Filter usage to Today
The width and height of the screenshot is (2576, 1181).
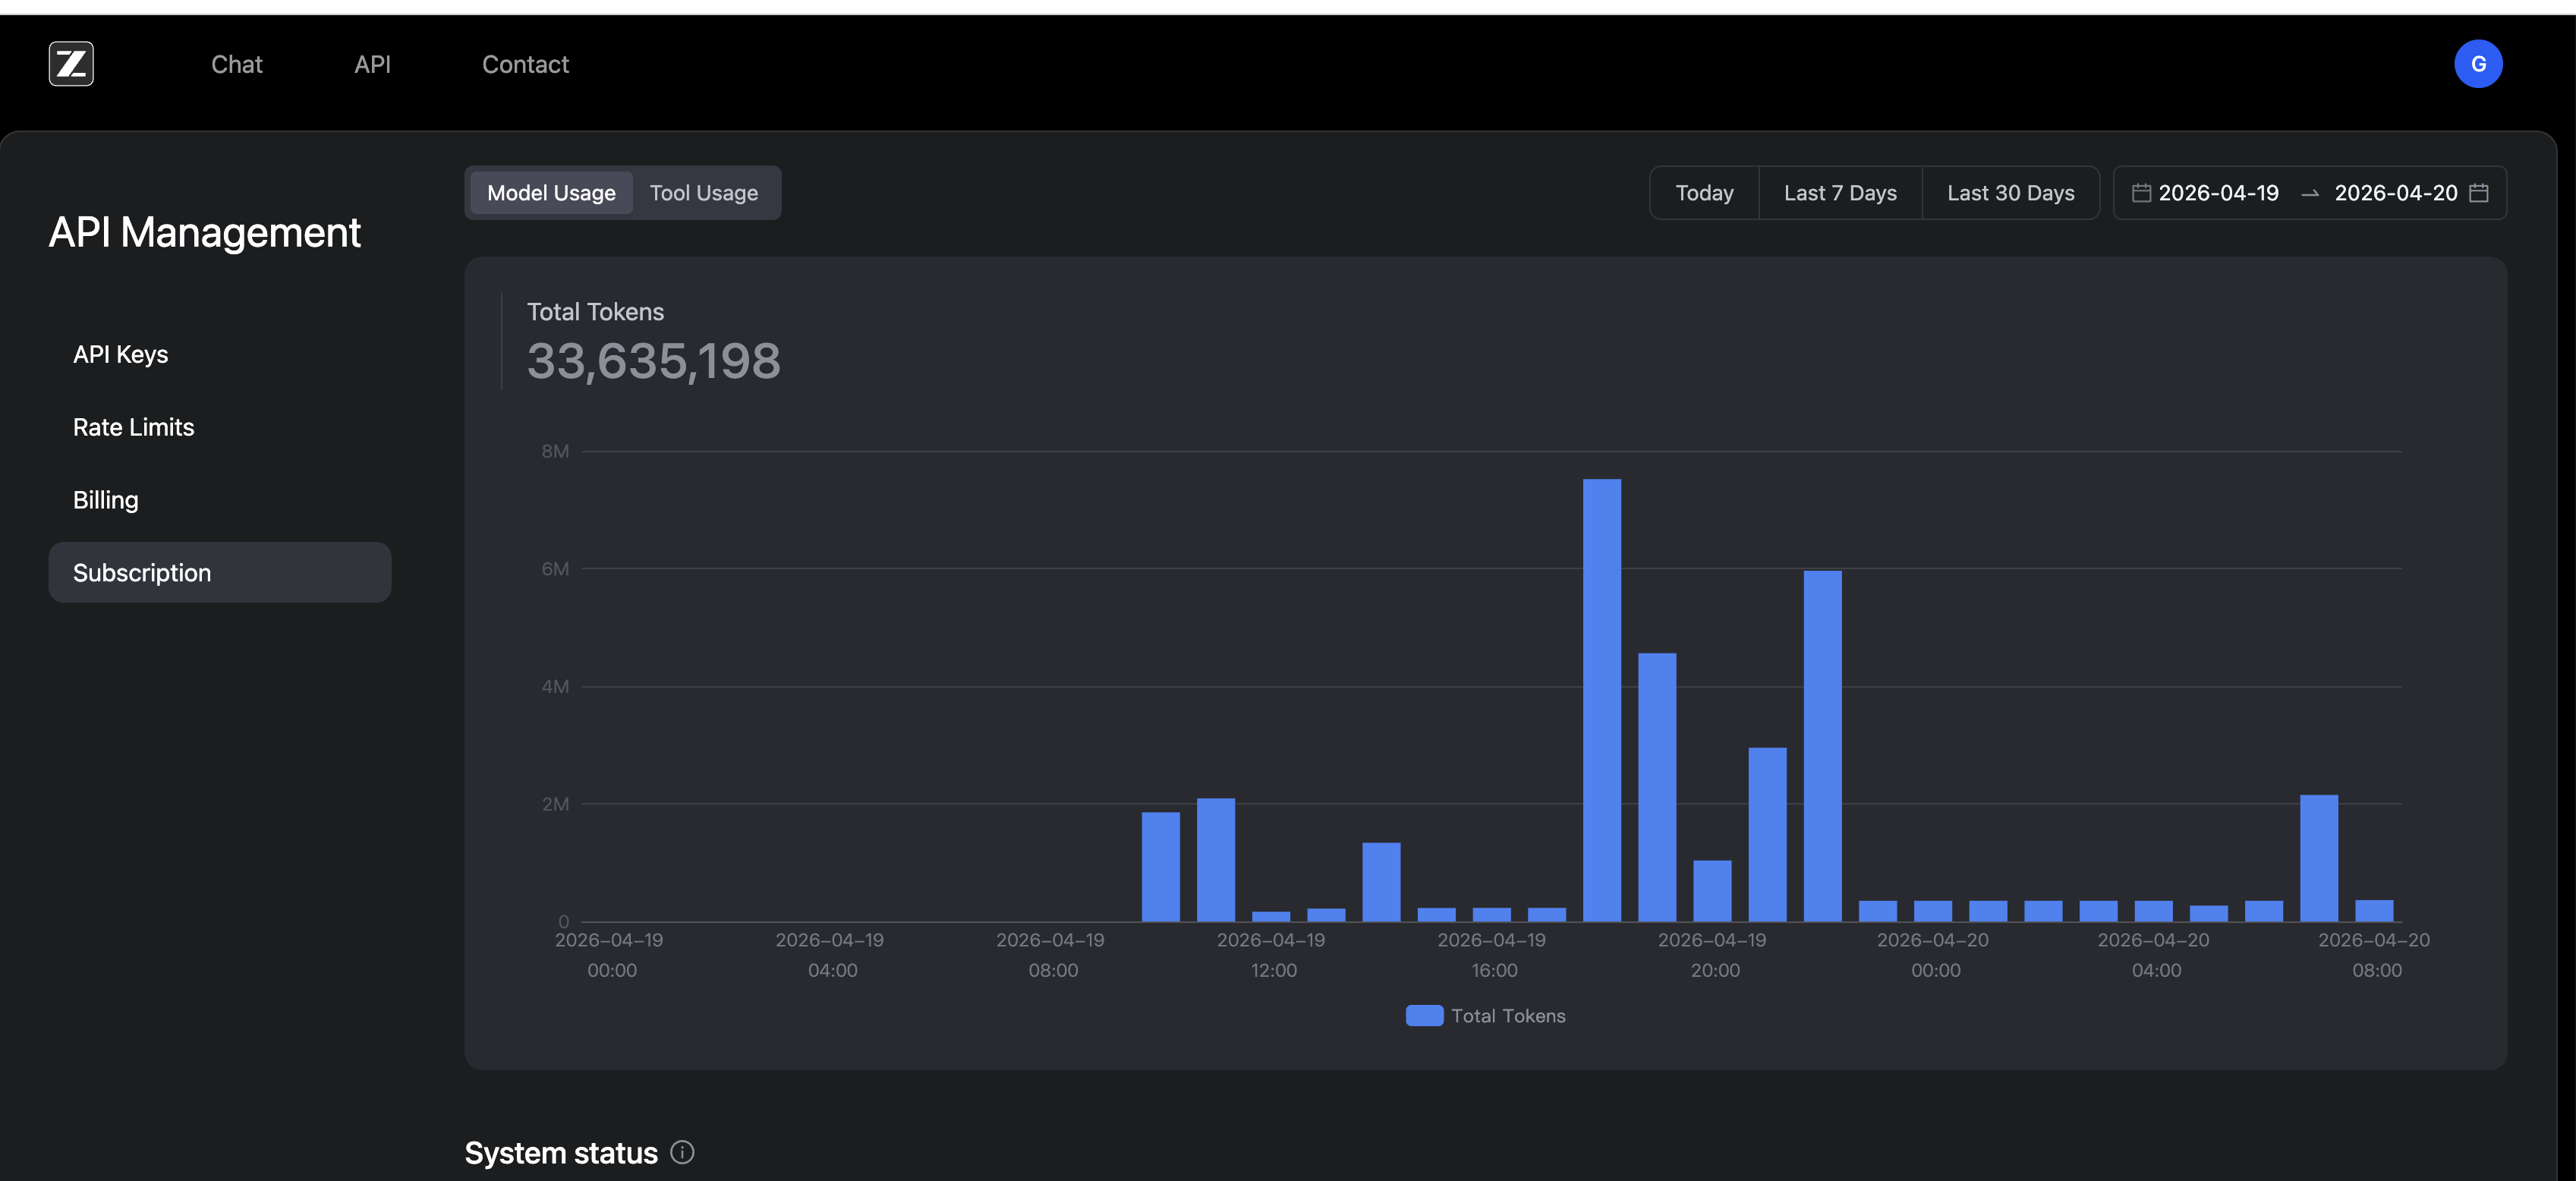[x=1704, y=193]
